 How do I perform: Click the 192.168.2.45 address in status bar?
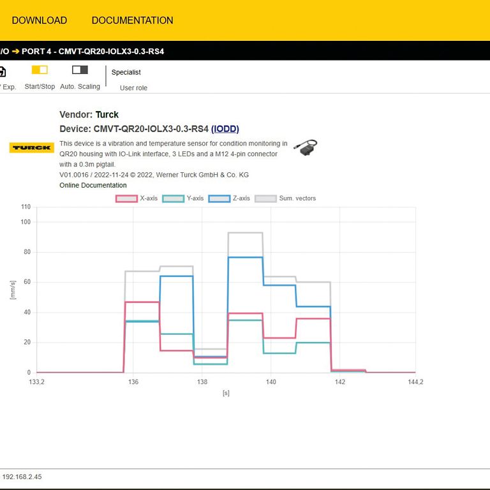pyautogui.click(x=22, y=477)
